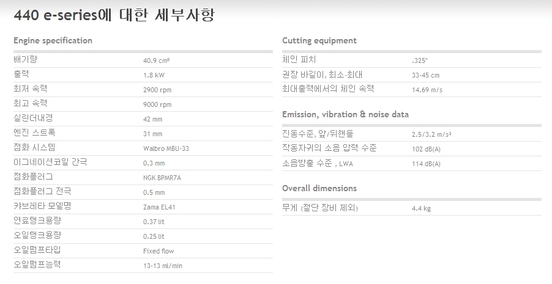Select the value 'Zama EL41'

click(159, 208)
